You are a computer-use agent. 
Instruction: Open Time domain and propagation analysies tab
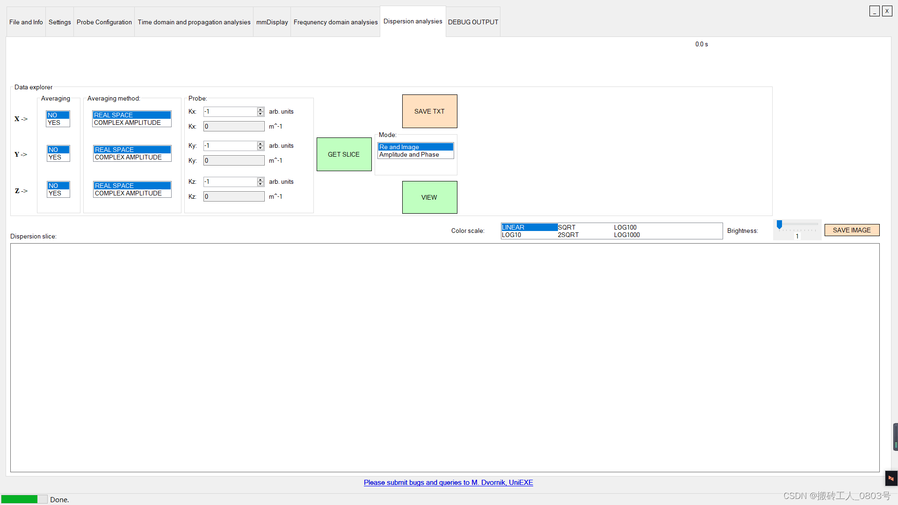(194, 22)
